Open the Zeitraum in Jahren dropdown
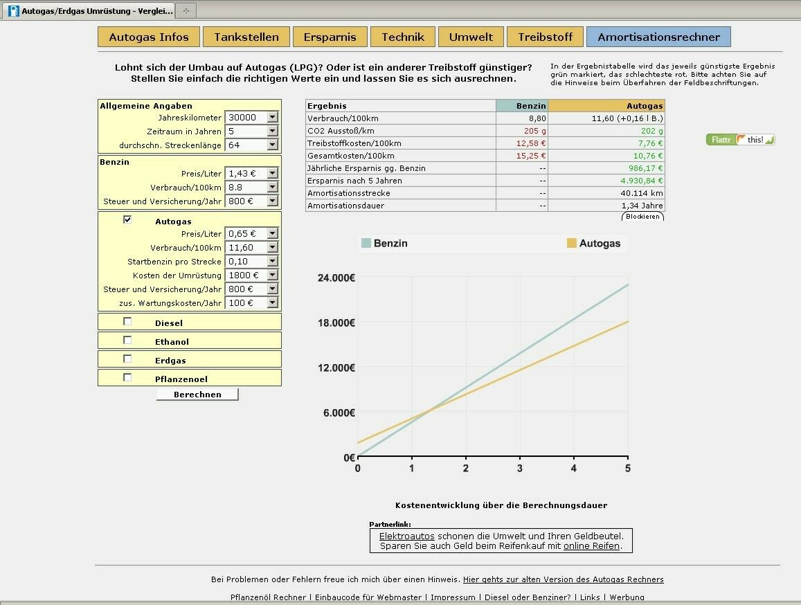 [x=272, y=131]
